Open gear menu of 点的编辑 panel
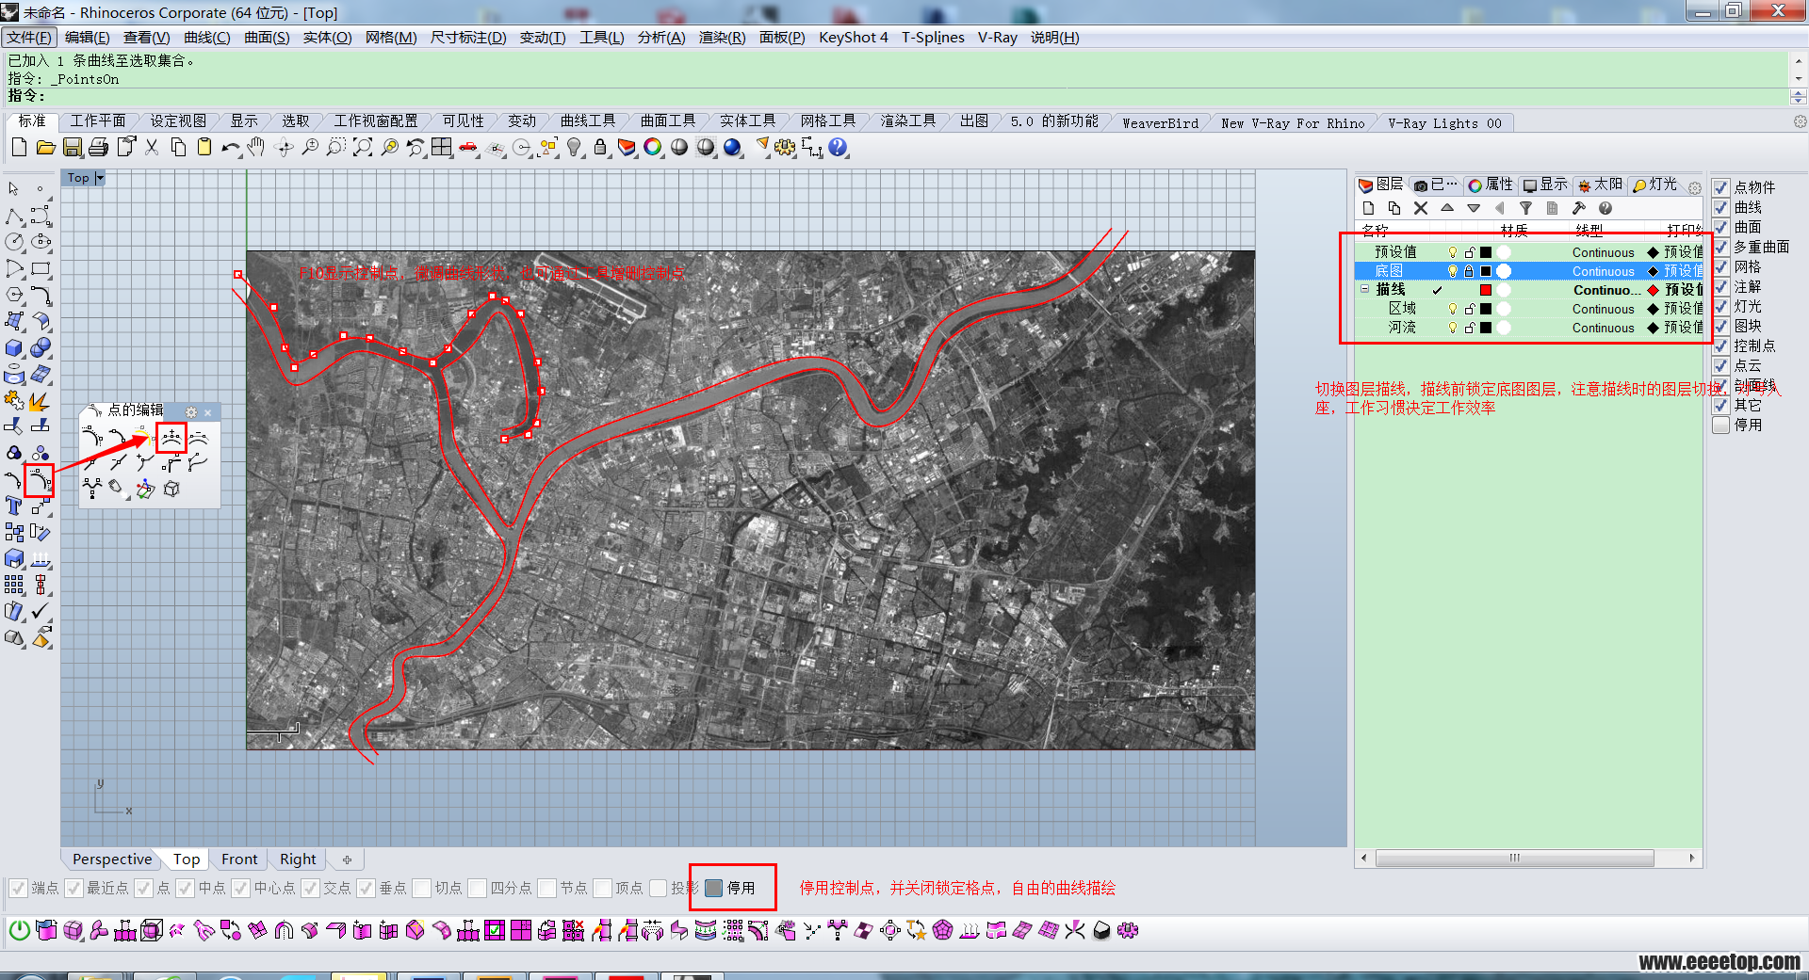 coord(191,411)
